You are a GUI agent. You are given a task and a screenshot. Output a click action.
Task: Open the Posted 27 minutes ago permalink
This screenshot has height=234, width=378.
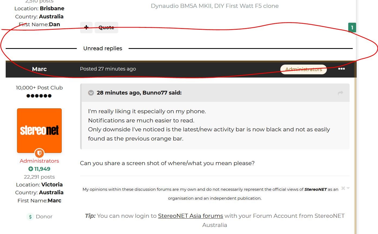click(x=108, y=69)
